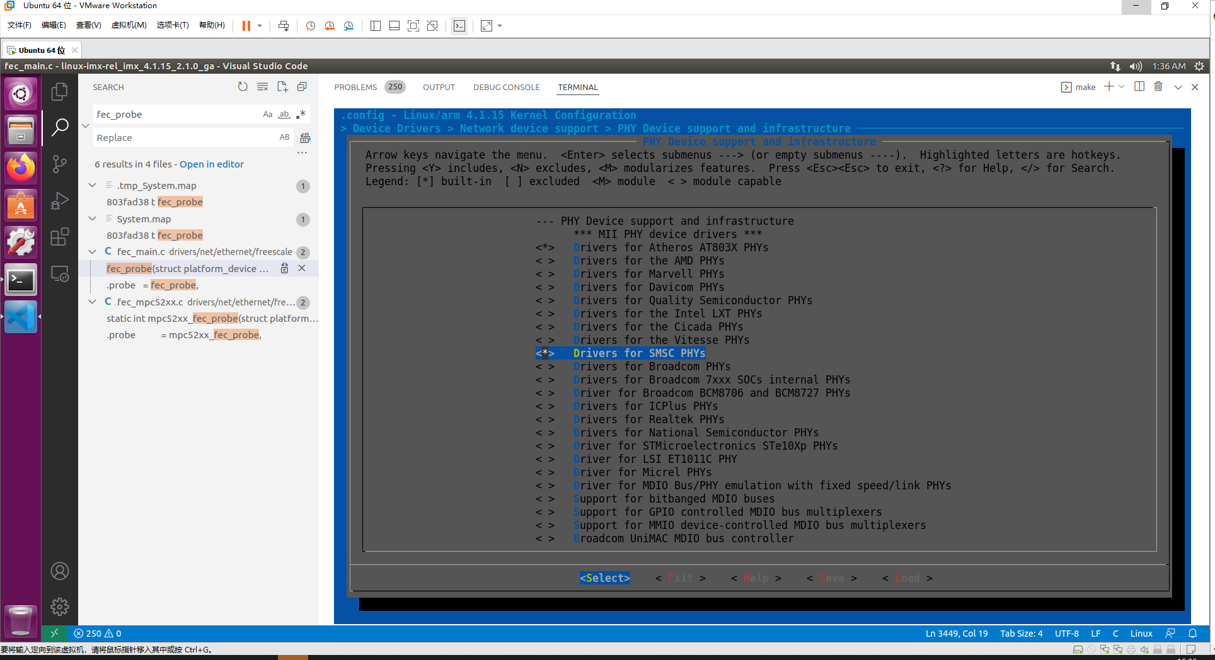Screen dimensions: 1215x660
Task: Open the Source Control view
Action: click(60, 164)
